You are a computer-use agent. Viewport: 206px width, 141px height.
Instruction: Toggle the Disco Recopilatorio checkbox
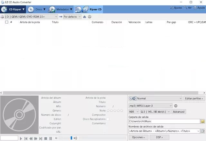click(x=108, y=119)
